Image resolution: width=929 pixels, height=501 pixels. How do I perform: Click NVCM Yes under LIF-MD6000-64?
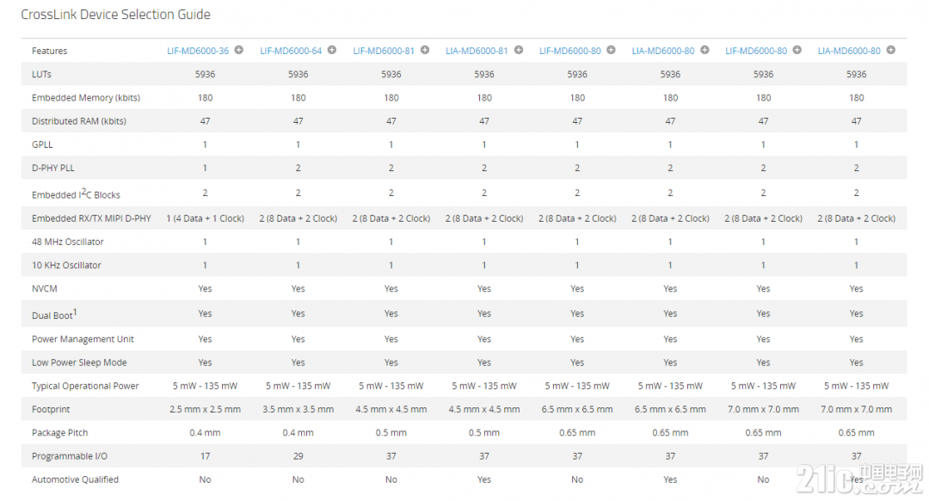[298, 289]
